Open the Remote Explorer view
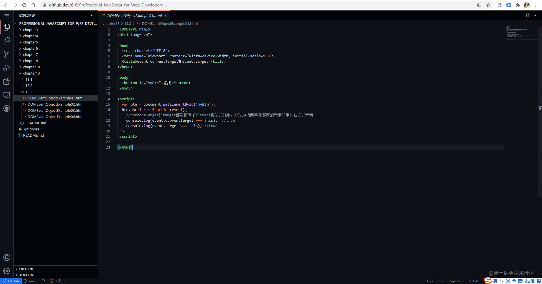This screenshot has width=542, height=284. [7, 95]
